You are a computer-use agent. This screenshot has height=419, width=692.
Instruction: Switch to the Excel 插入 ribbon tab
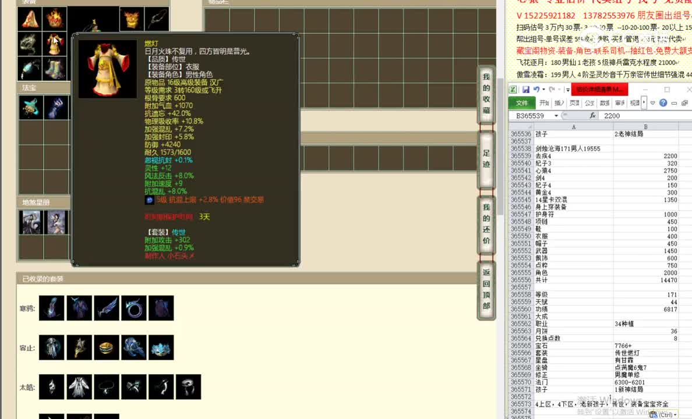(x=559, y=103)
